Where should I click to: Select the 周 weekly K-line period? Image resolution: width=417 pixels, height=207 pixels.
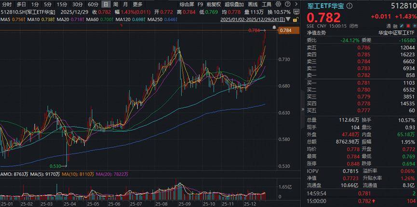pyautogui.click(x=116, y=4)
